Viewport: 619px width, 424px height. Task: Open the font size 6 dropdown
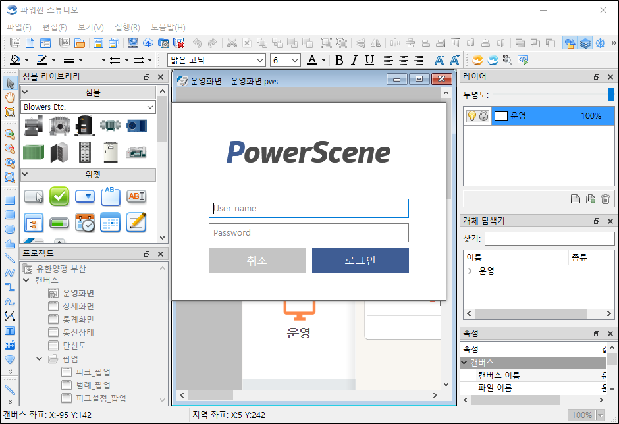pos(295,61)
